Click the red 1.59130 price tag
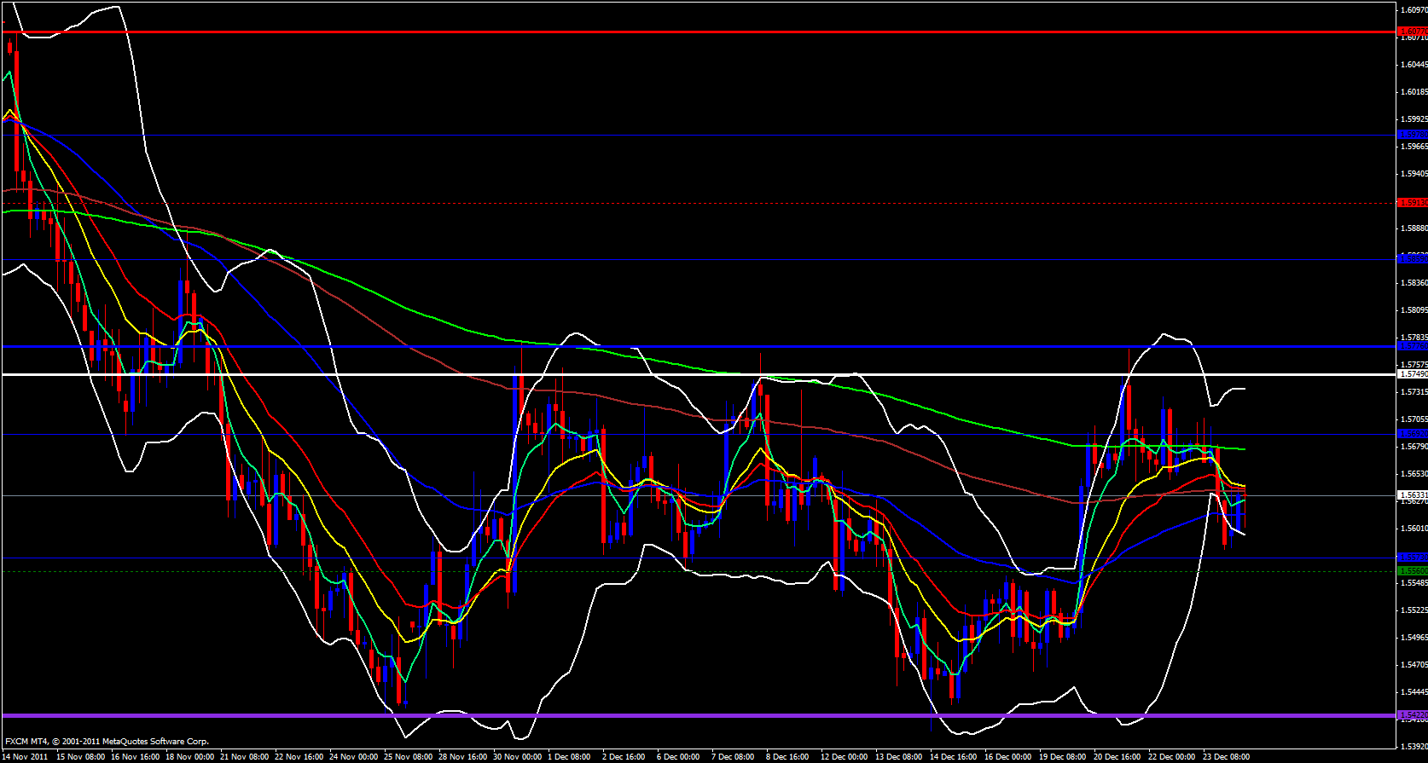 (x=1413, y=203)
